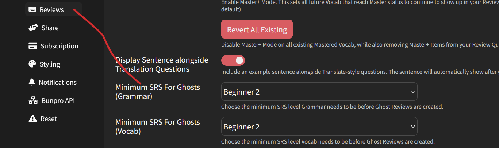Click the palette icon beside Styling

click(33, 64)
